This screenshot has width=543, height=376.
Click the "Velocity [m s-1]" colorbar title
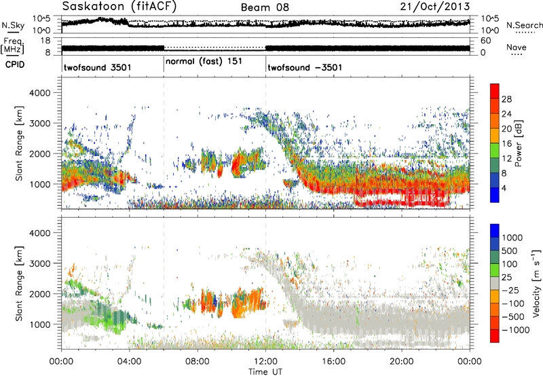[x=536, y=283]
